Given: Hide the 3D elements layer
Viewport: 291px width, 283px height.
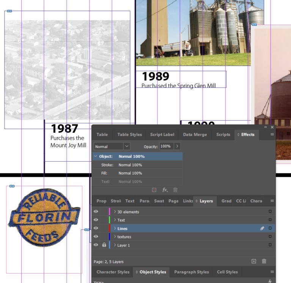Looking at the screenshot, I should 96,212.
